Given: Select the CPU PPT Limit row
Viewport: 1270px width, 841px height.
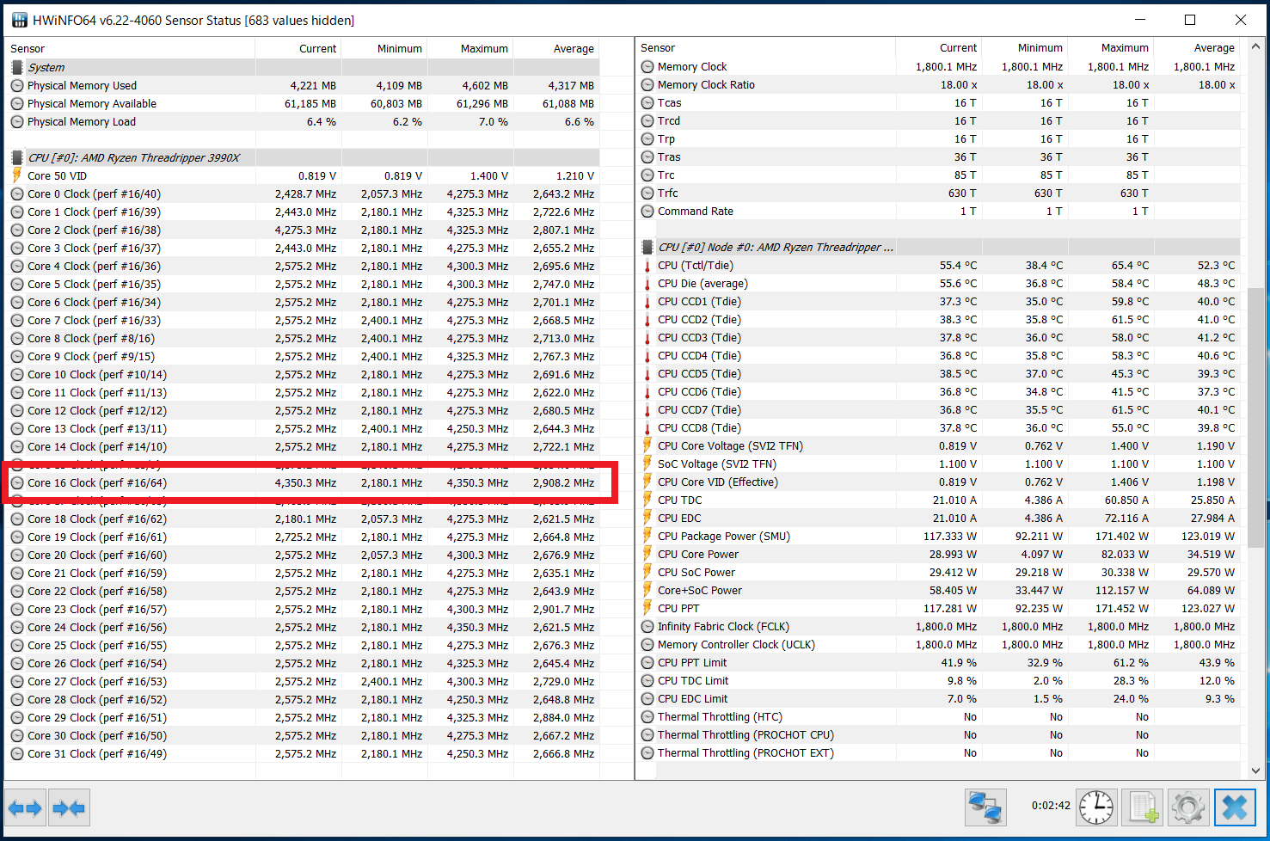Looking at the screenshot, I should click(938, 662).
